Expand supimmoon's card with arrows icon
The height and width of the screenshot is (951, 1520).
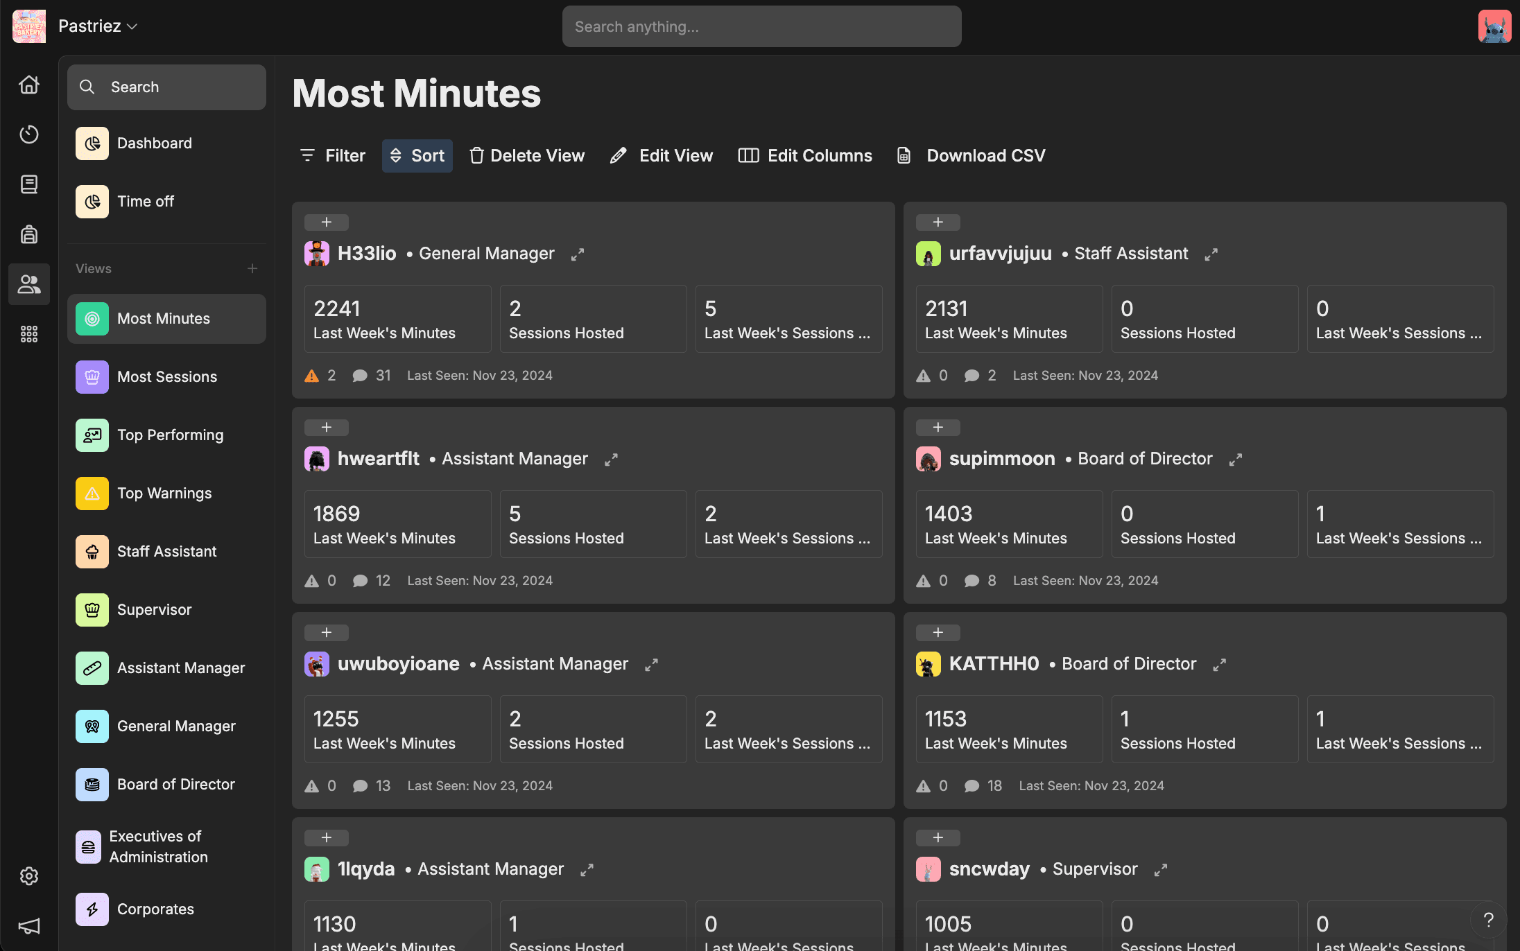1235,460
